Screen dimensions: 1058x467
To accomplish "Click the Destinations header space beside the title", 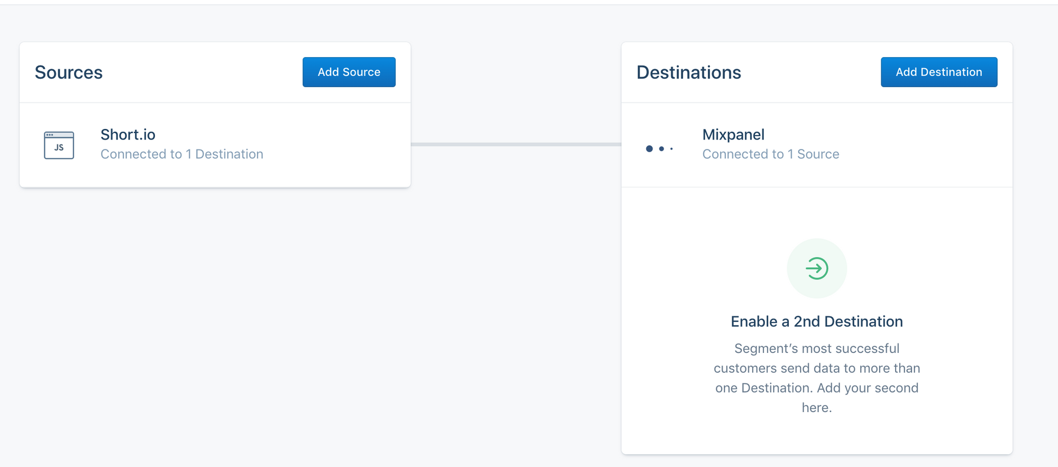I will (809, 72).
